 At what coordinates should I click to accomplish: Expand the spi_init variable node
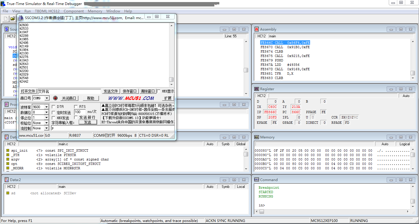(8, 151)
